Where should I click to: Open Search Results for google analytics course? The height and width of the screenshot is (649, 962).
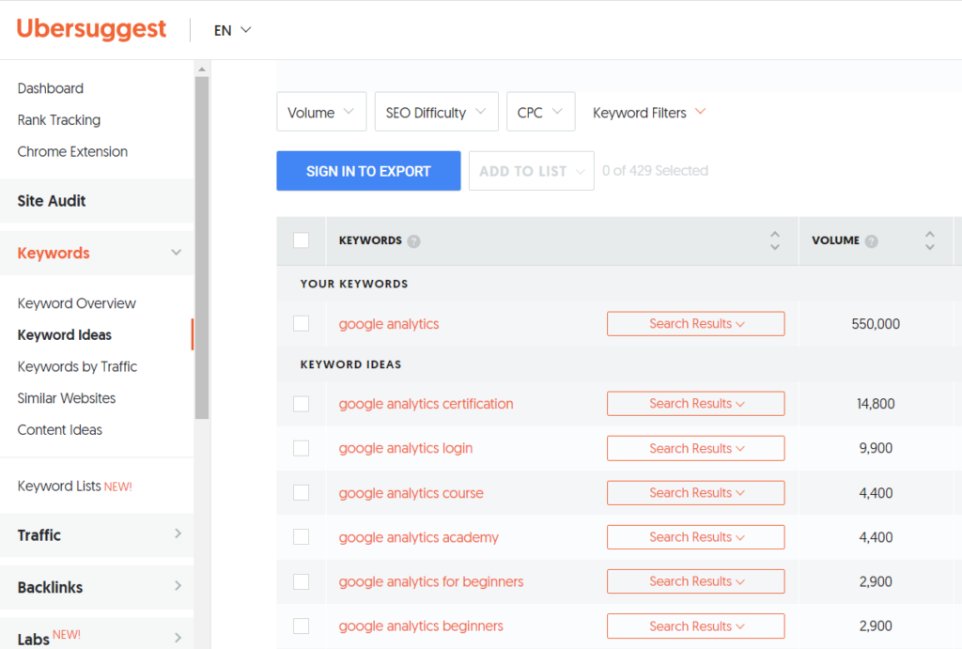[696, 492]
